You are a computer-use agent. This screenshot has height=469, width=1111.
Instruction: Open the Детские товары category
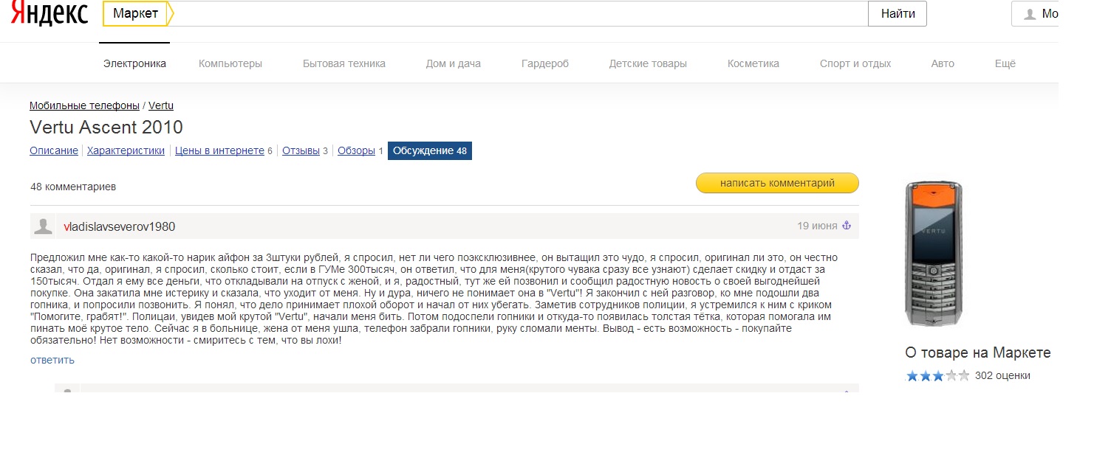648,63
